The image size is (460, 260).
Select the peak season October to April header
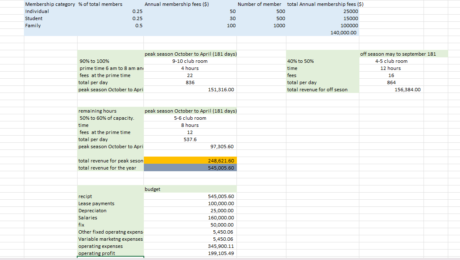click(x=190, y=54)
